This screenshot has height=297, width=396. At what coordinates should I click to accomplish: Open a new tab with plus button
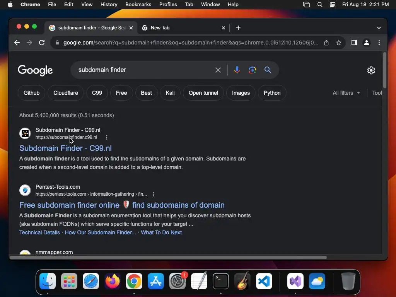click(238, 28)
